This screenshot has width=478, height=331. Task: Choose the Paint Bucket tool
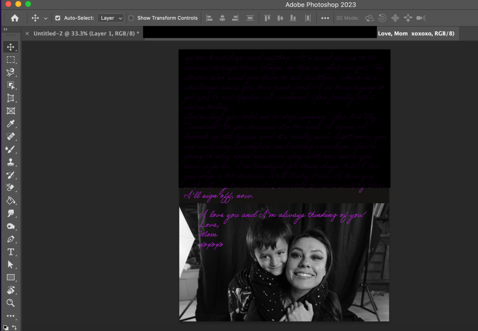(10, 200)
